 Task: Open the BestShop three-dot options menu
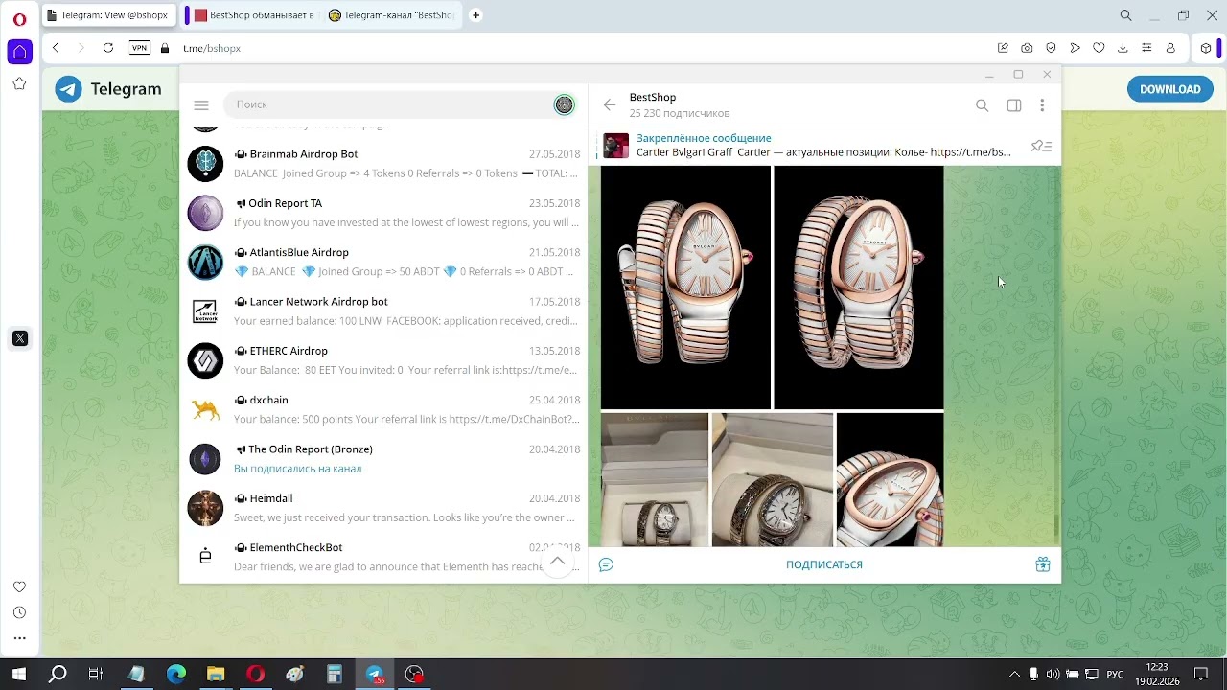pyautogui.click(x=1042, y=105)
